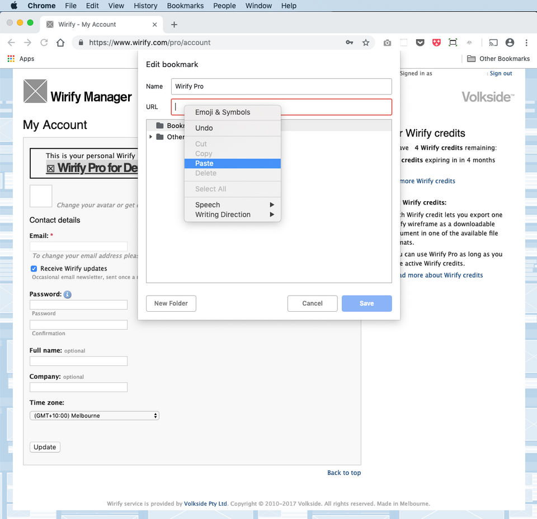537x519 pixels.
Task: Click the password Confirmation field
Action: point(78,325)
